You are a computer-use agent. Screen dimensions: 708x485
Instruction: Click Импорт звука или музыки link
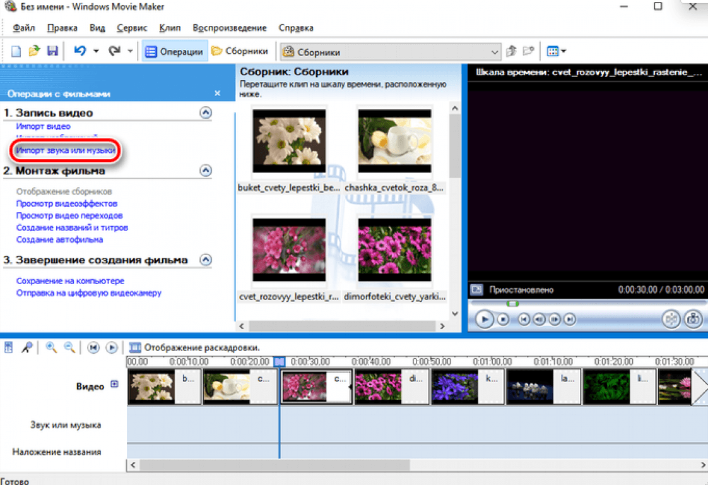coord(66,150)
